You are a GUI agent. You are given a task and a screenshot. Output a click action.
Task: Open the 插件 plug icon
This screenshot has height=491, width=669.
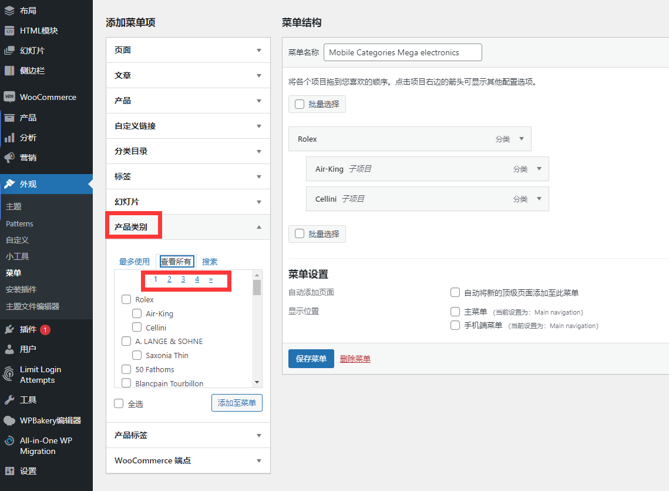(9, 329)
